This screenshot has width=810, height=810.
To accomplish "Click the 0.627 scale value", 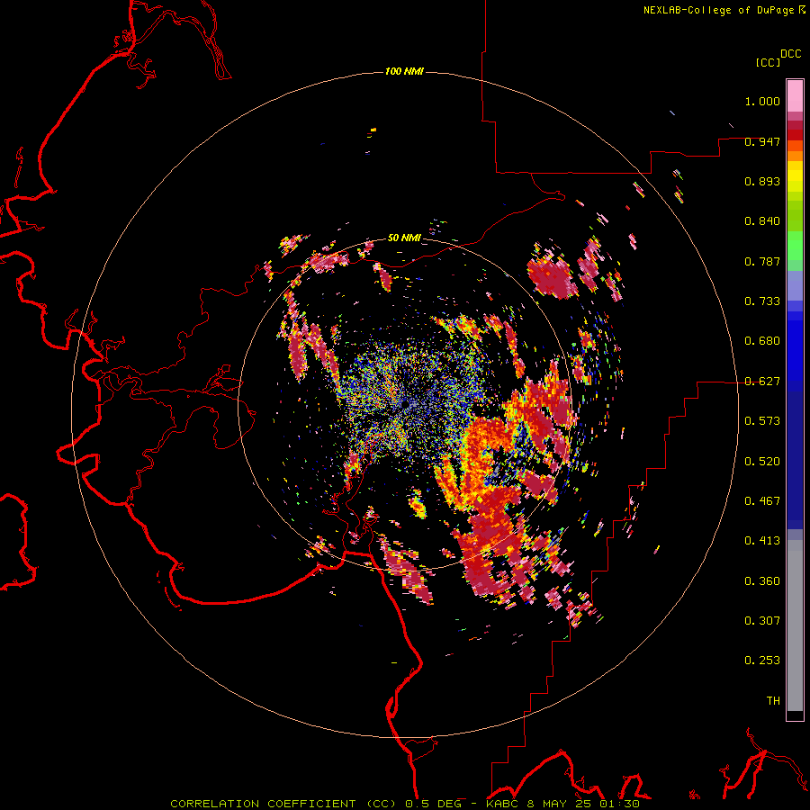I will [762, 382].
